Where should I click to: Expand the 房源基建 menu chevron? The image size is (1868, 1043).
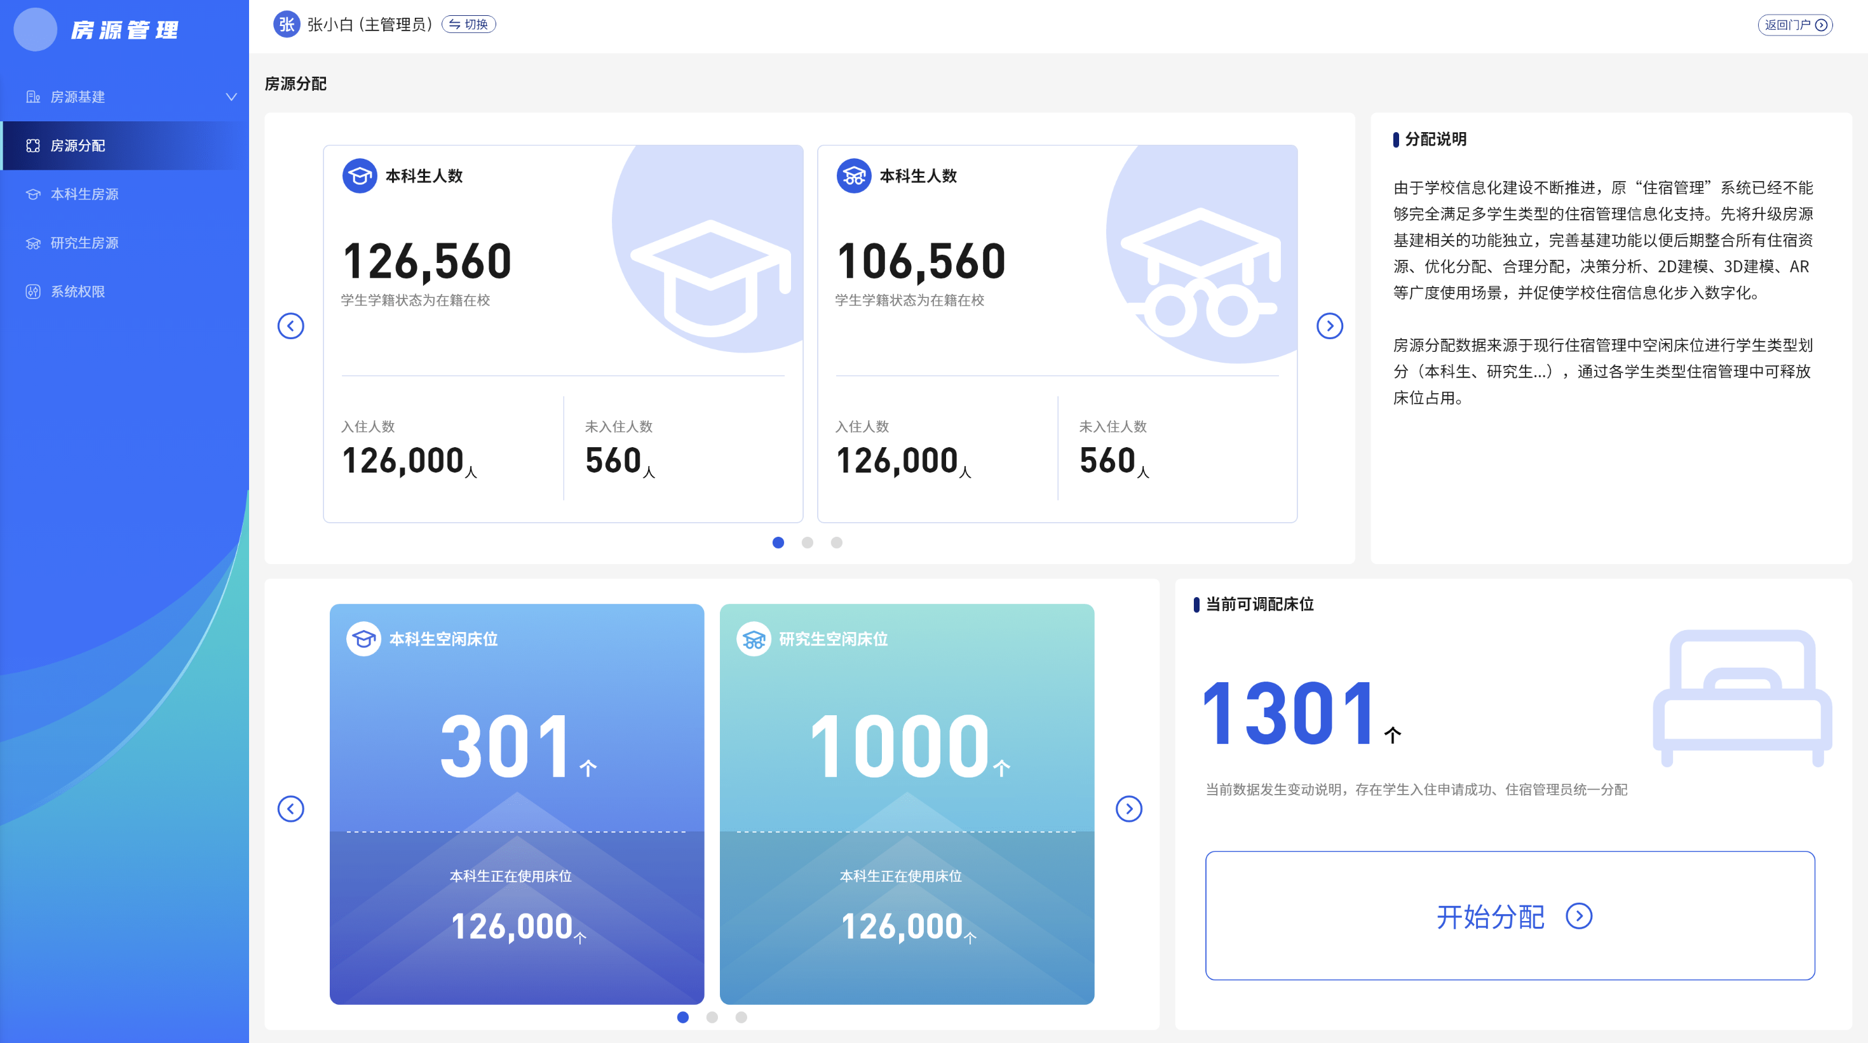[x=231, y=97]
